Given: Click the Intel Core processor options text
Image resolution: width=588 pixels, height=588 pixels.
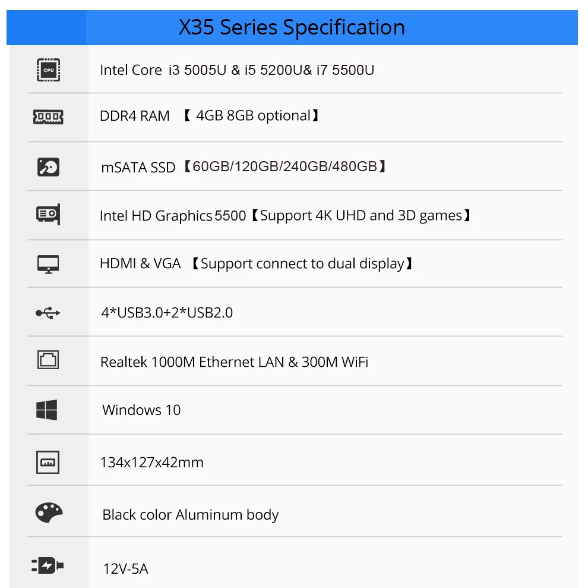Looking at the screenshot, I should (237, 70).
